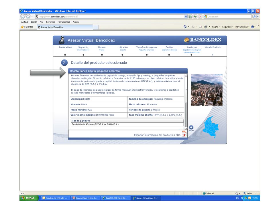Click the Segmento timeline dot marker
Viewport: 275px width, 206px height.
coord(83,55)
